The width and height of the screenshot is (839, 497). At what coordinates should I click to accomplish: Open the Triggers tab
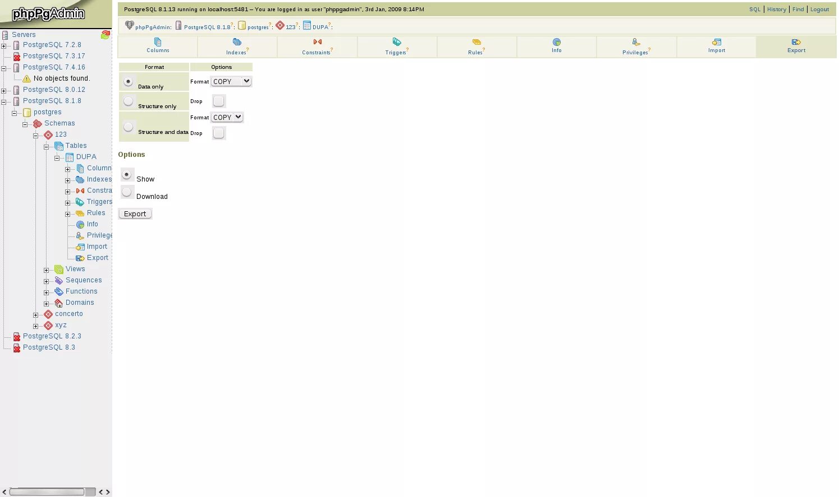pos(397,46)
